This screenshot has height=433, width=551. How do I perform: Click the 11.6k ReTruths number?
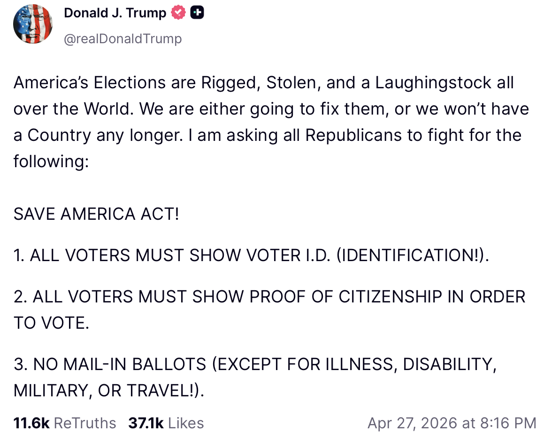31,423
